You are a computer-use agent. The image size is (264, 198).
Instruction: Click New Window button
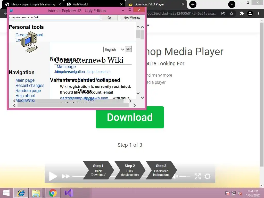[x=132, y=18]
